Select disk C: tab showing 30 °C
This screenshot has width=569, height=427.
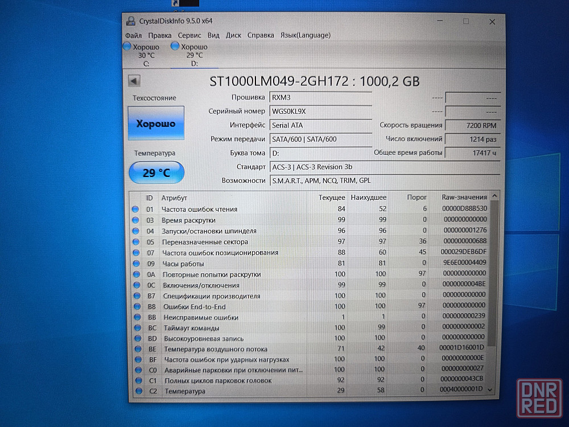tap(146, 55)
